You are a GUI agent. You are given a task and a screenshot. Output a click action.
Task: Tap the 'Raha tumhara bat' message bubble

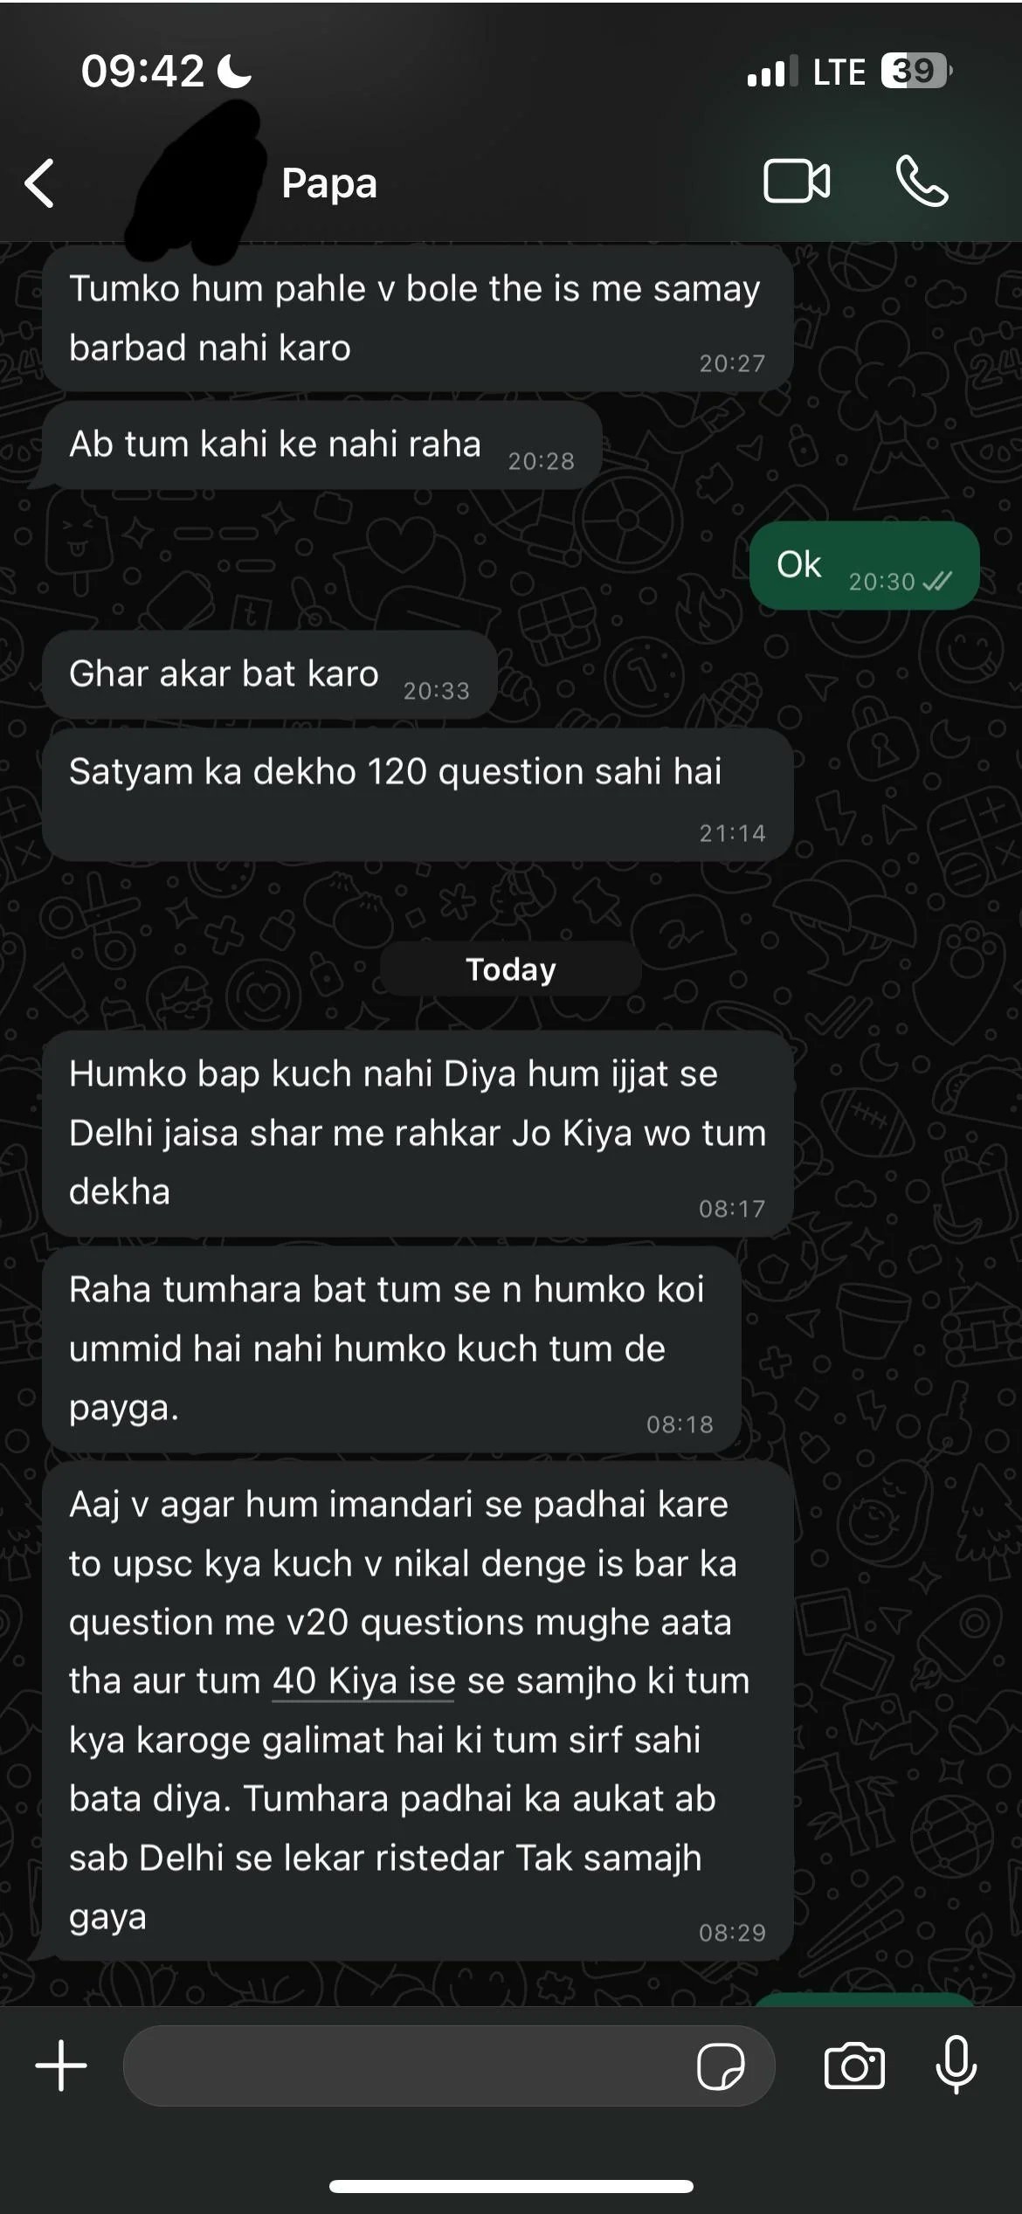coord(391,1349)
